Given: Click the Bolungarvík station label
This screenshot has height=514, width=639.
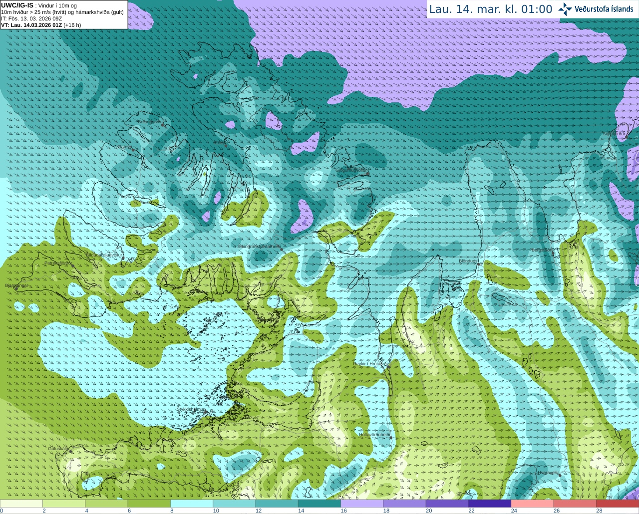Looking at the screenshot, I should point(149,121).
